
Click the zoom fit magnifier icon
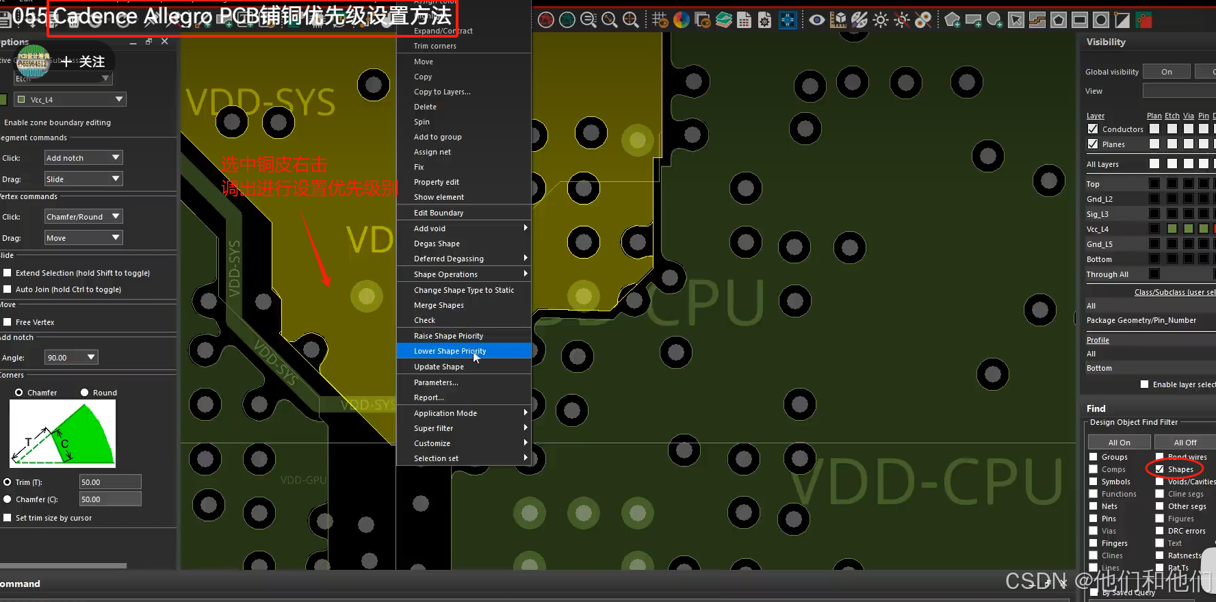(610, 20)
